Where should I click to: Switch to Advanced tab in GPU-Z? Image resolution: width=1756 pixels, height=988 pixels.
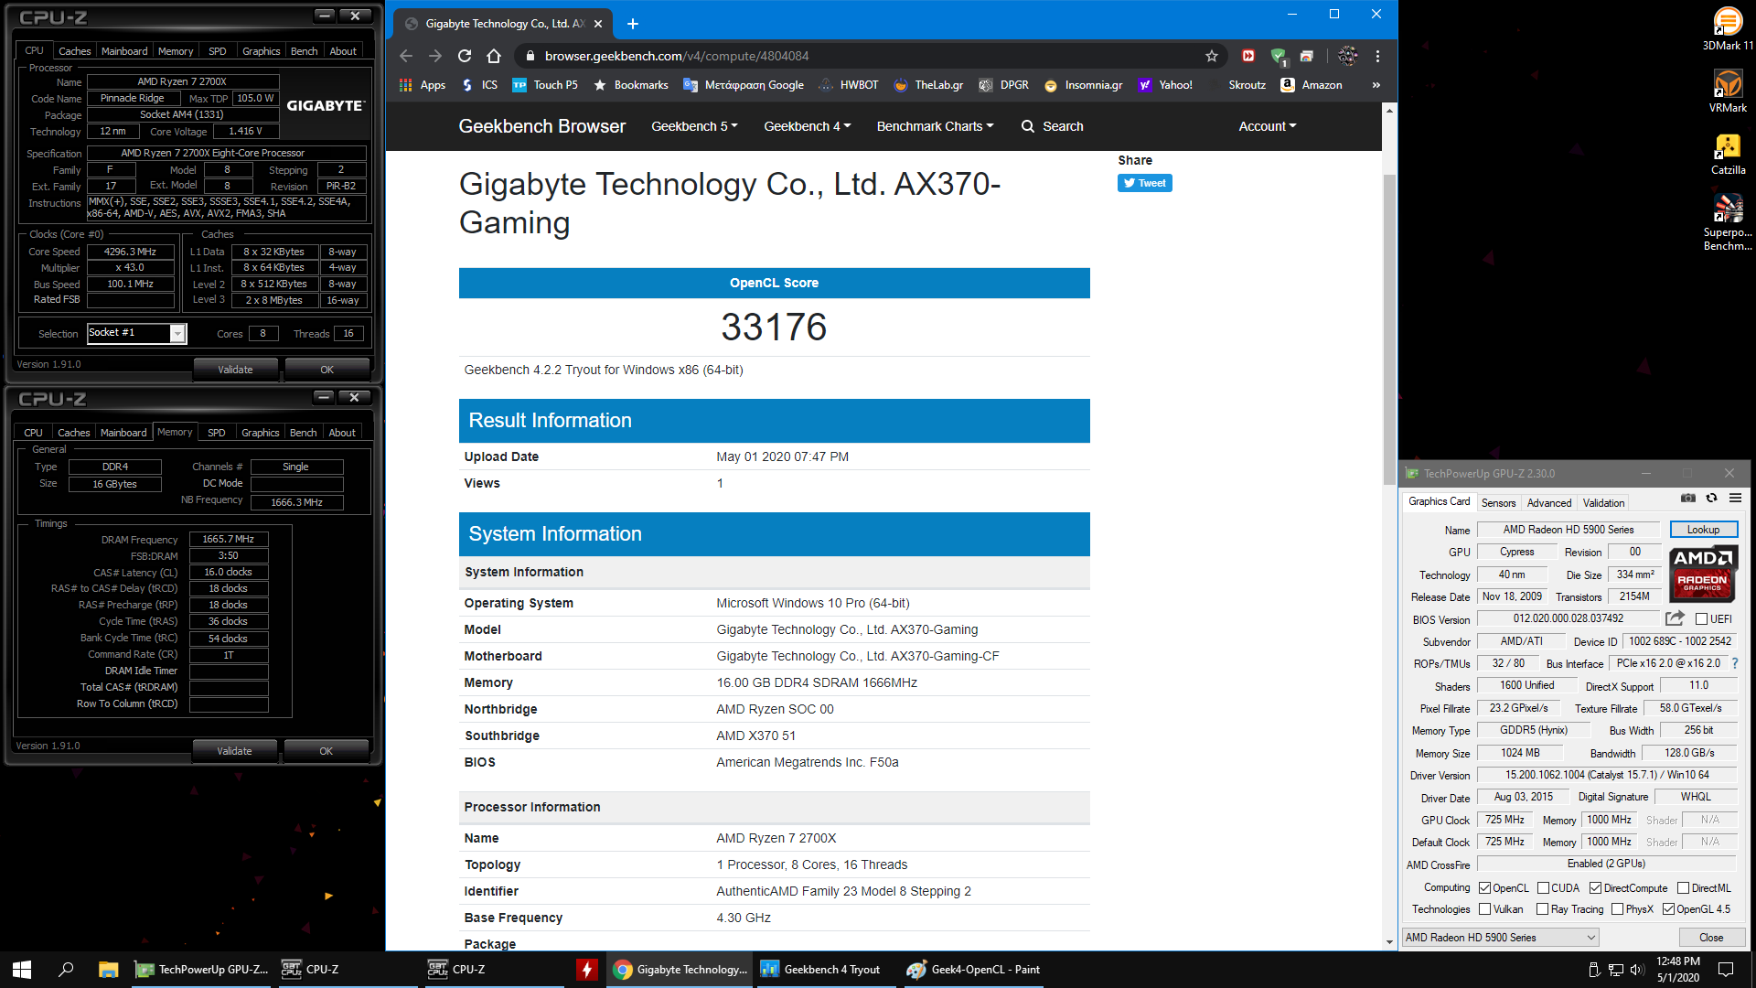point(1549,503)
